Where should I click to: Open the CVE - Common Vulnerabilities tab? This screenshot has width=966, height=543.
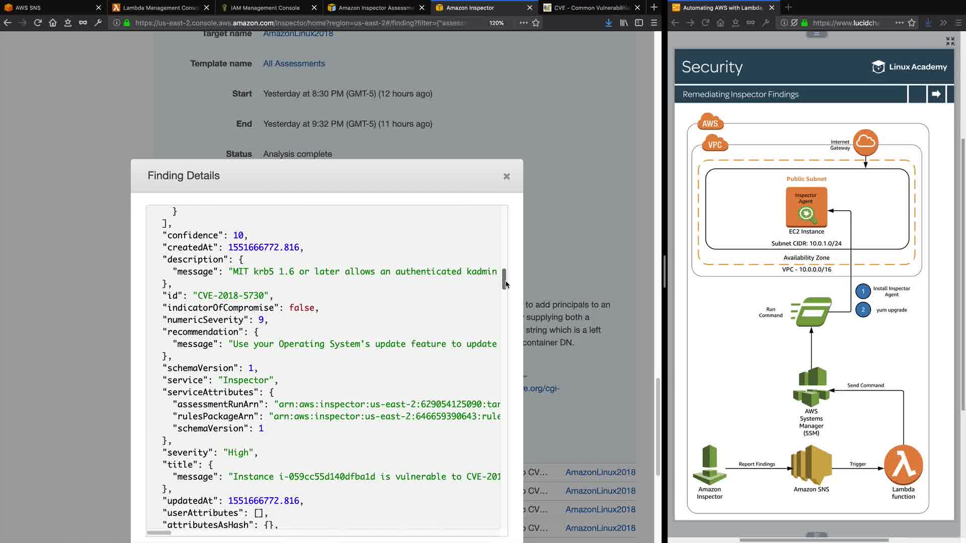pos(591,8)
